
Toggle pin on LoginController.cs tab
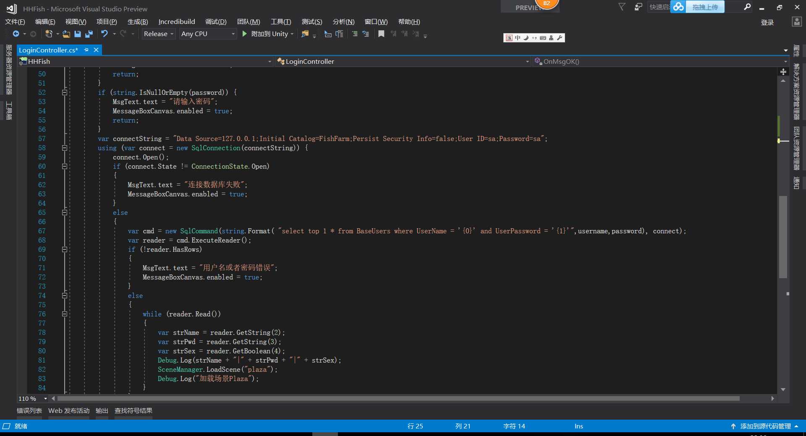click(x=86, y=50)
